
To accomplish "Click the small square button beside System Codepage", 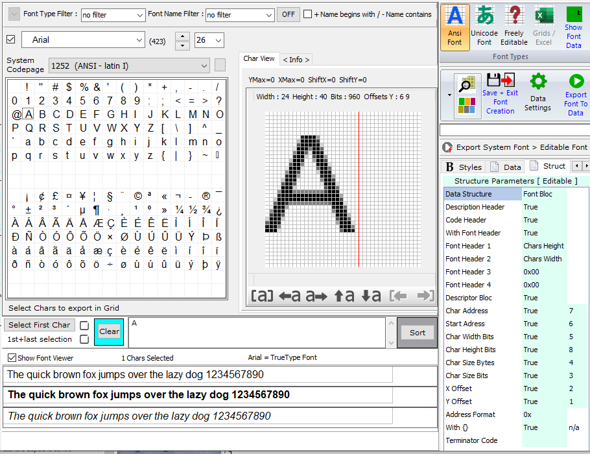I will (220, 65).
